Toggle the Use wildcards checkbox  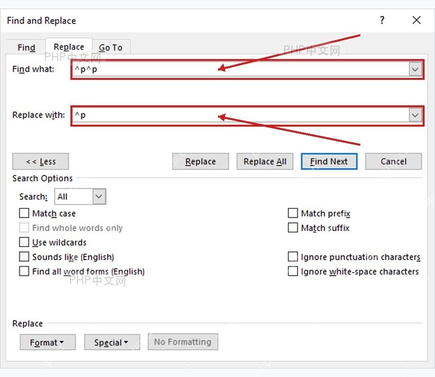click(24, 242)
